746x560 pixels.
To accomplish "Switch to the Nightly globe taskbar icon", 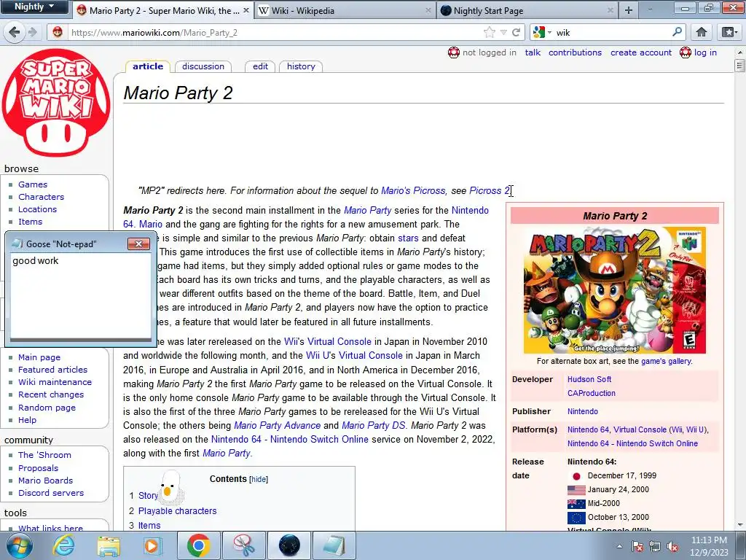I will (289, 545).
